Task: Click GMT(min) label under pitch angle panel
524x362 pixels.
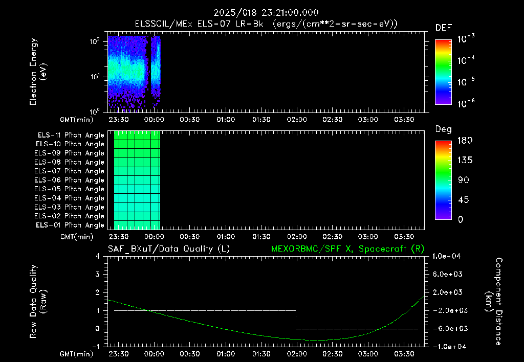Action: point(77,237)
